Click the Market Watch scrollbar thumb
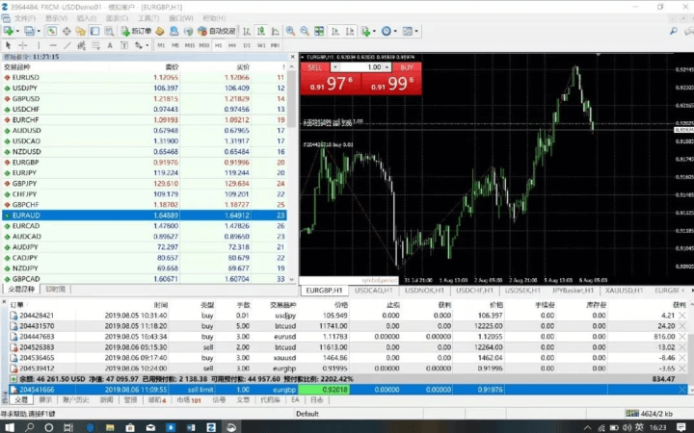The width and height of the screenshot is (694, 433). point(292,99)
